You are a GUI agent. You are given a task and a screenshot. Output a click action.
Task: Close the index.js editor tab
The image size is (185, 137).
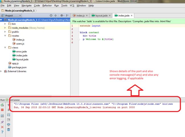[x=87, y=16]
